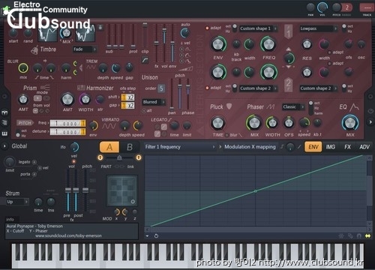Image resolution: width=375 pixels, height=270 pixels.
Task: Click the Harmonizer keyboard icon
Action: pos(81,88)
